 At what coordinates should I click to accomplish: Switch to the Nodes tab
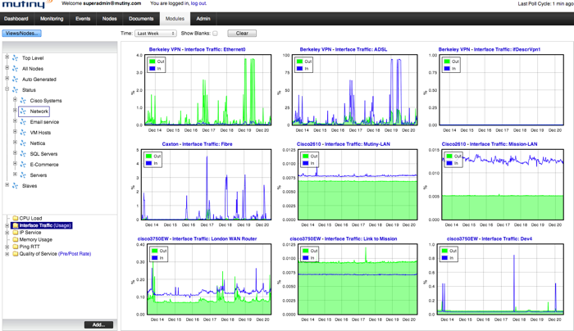click(x=109, y=19)
